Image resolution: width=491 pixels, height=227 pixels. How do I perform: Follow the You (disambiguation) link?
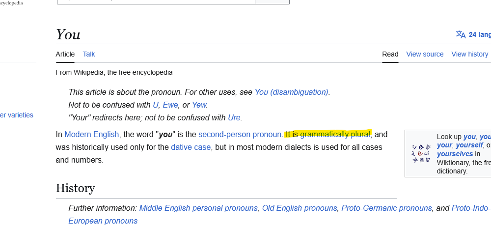click(x=292, y=92)
